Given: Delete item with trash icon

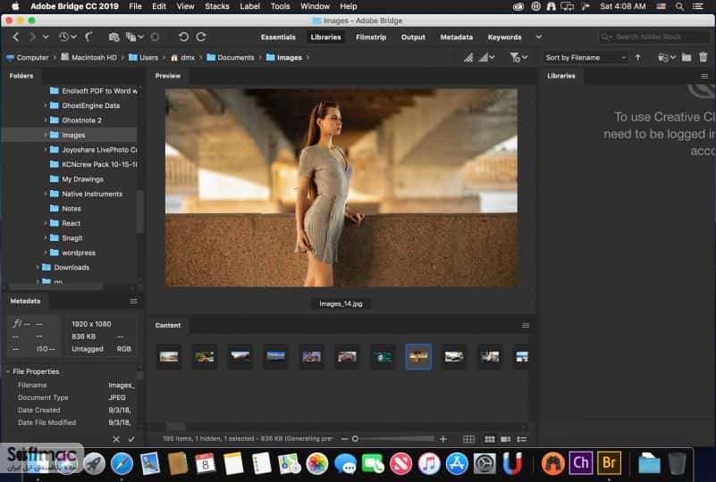Looking at the screenshot, I should (x=703, y=57).
